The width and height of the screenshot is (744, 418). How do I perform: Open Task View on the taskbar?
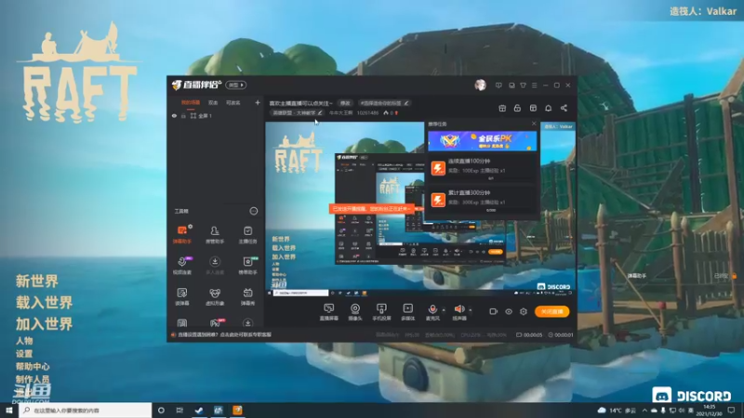pos(179,411)
